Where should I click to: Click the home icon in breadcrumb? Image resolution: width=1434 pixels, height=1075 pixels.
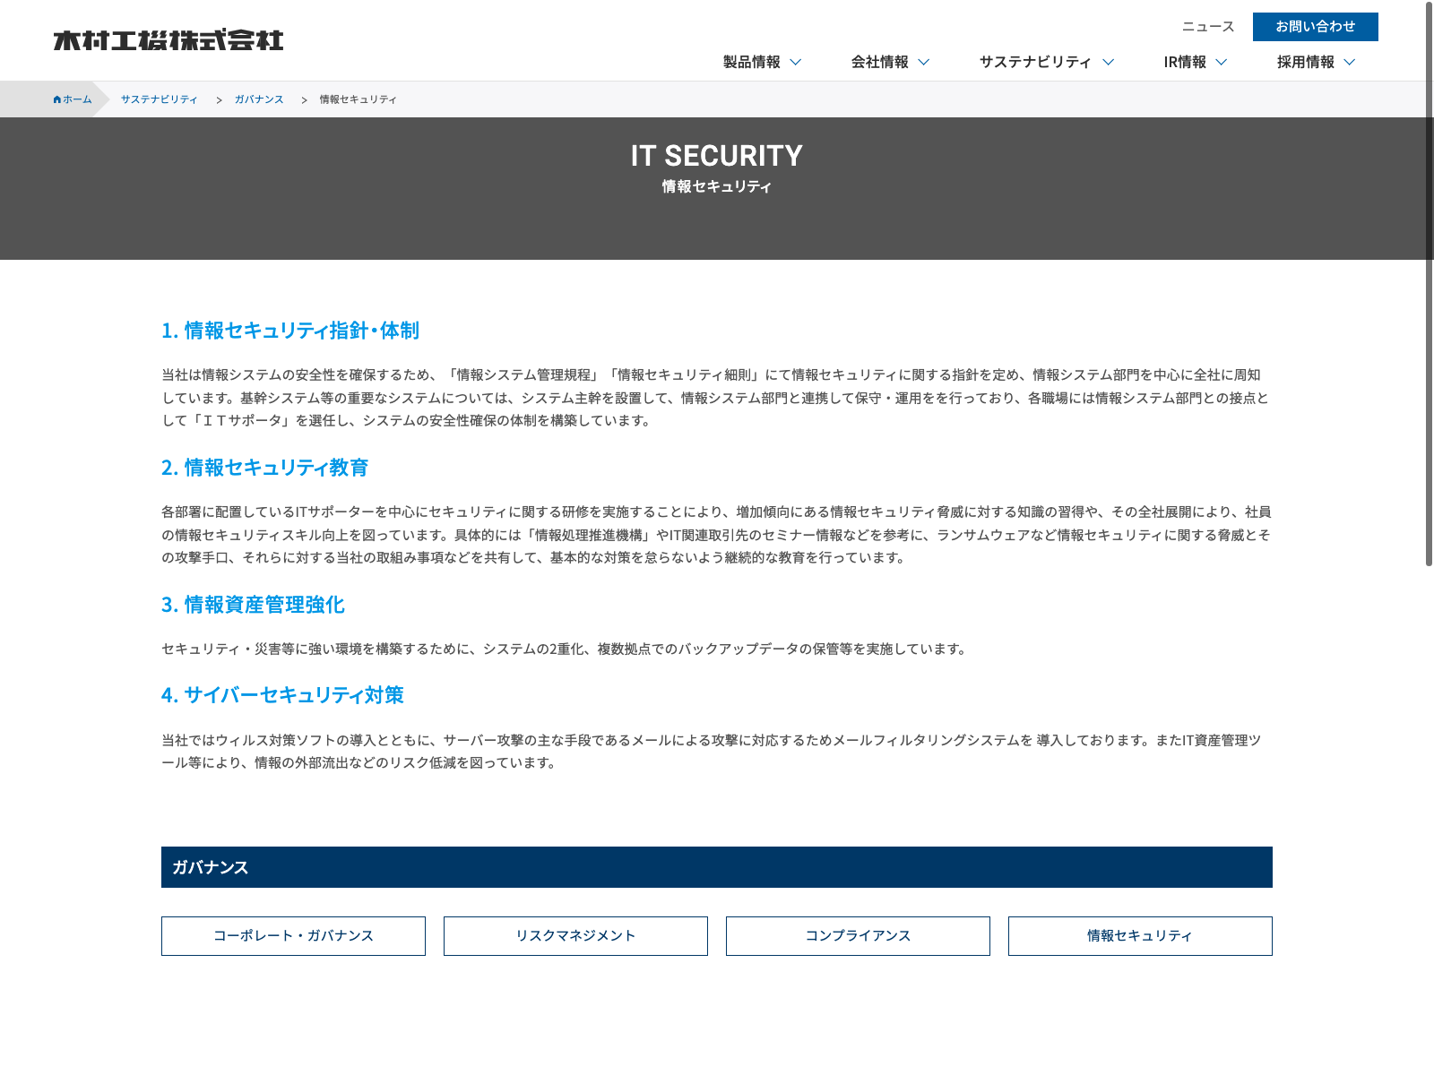point(57,99)
